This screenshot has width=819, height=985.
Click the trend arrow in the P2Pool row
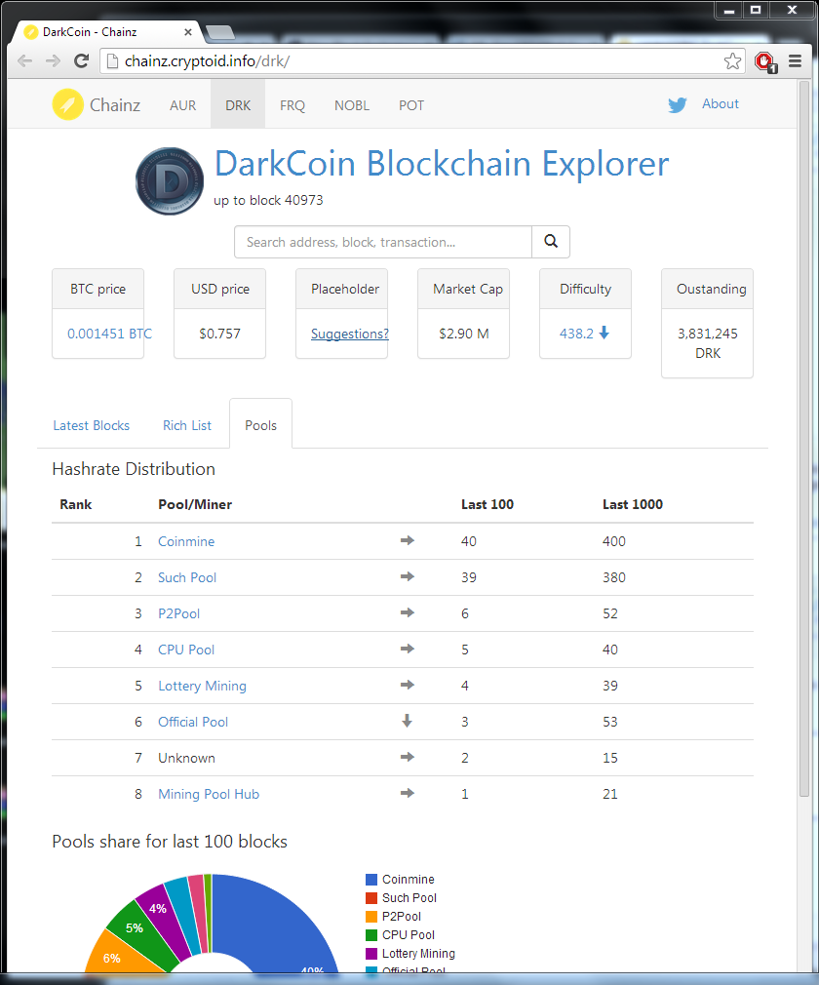[408, 612]
